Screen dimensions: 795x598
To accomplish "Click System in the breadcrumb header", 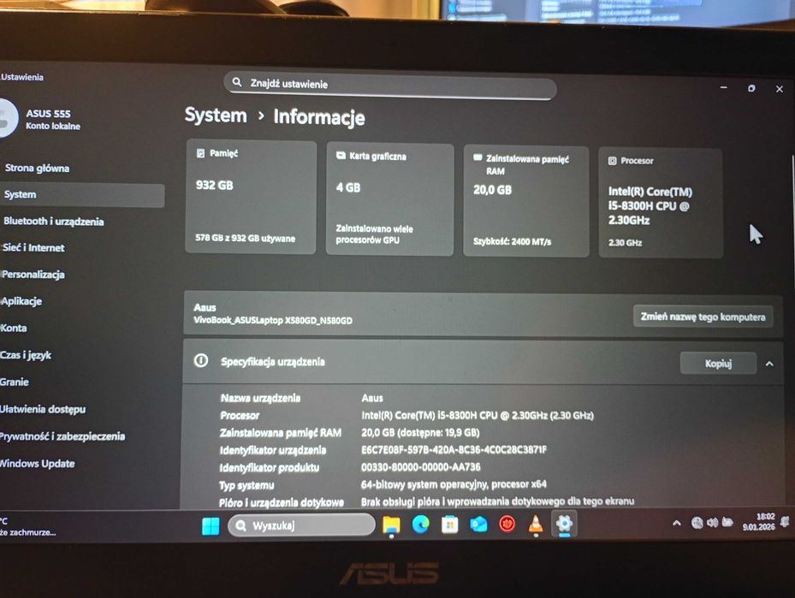I will coord(216,115).
